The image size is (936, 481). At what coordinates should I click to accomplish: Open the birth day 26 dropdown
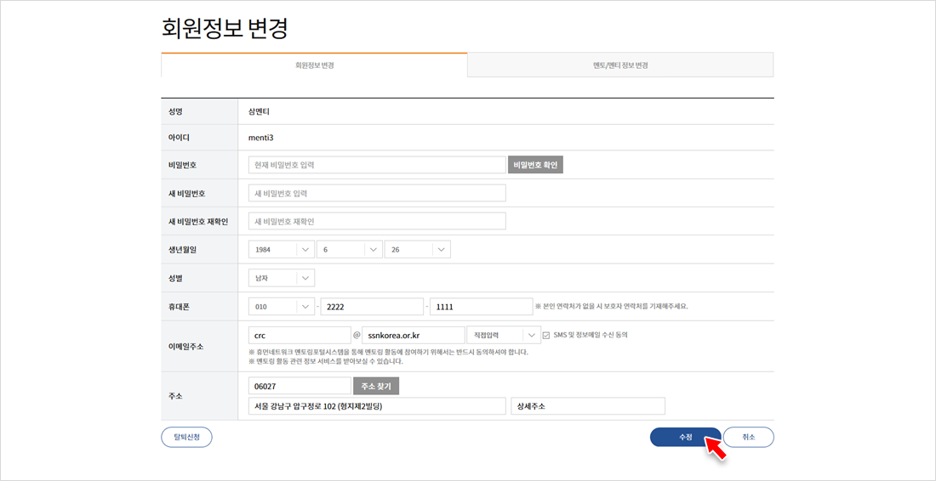click(x=417, y=249)
